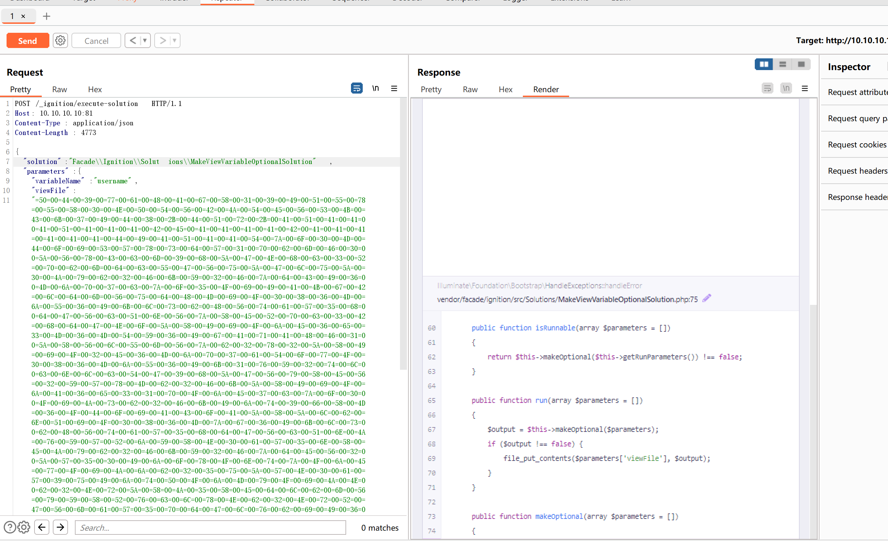Screen dimensions: 888x541
Task: Click MakeViewVariableOptionalSolution.php:75 file path
Action: (x=567, y=300)
